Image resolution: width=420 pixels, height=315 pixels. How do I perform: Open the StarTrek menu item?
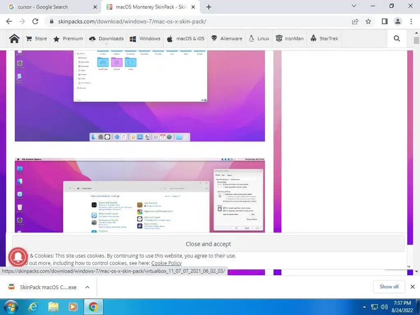[x=324, y=39]
